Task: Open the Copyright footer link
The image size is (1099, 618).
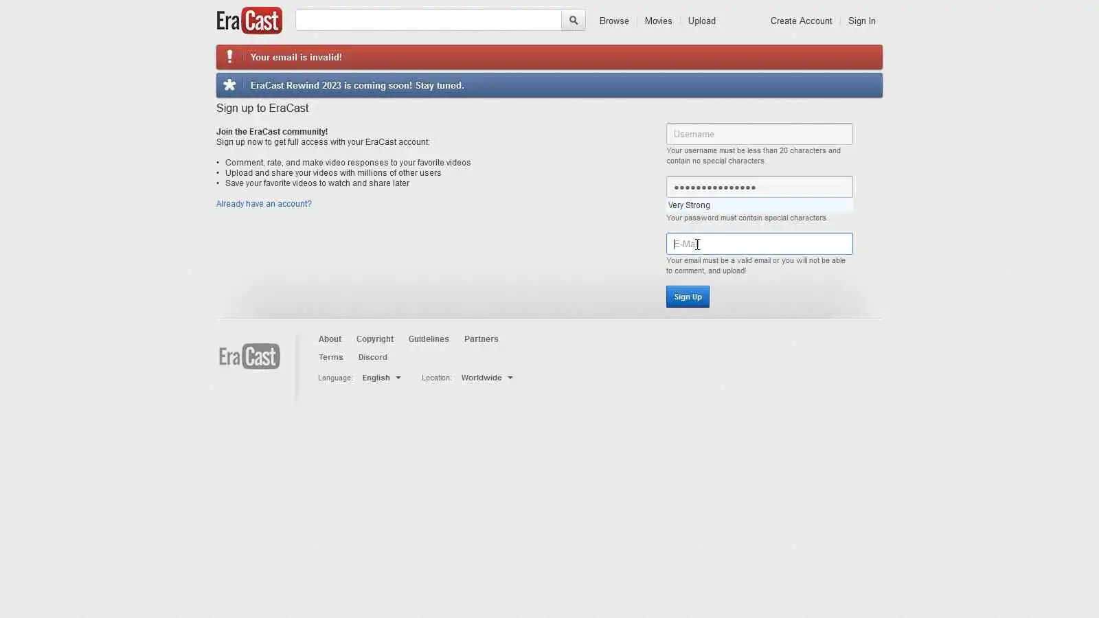Action: (x=375, y=339)
